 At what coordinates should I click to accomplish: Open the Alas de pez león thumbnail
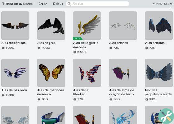click(x=15, y=73)
